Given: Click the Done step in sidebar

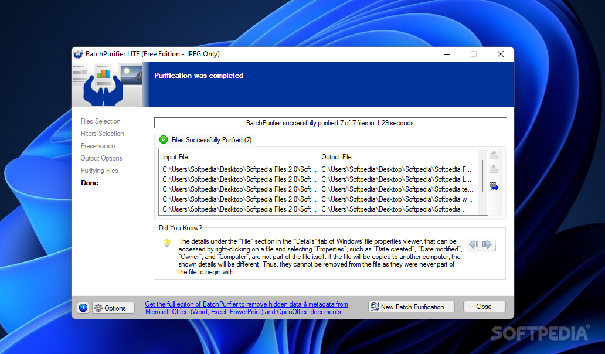Looking at the screenshot, I should click(x=90, y=183).
